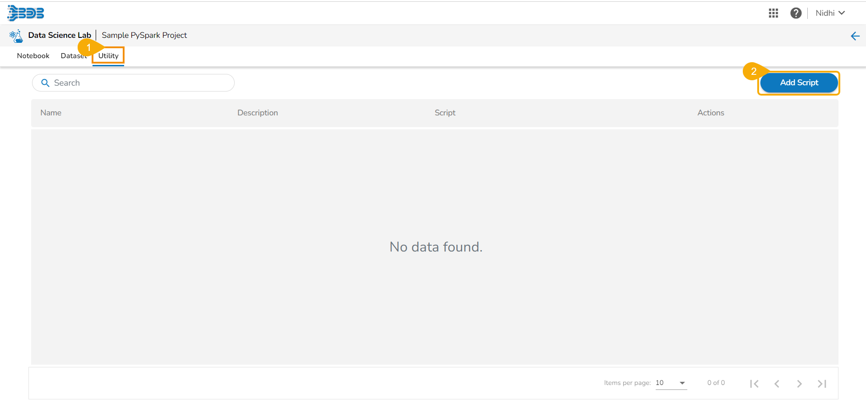Expand the Nidhi user menu

830,13
